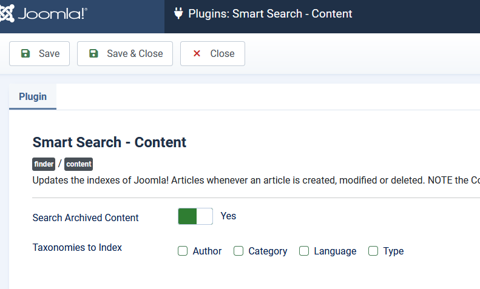Click the "Taxonomies to Index" field label
Viewport: 480px width, 289px height.
tap(77, 247)
